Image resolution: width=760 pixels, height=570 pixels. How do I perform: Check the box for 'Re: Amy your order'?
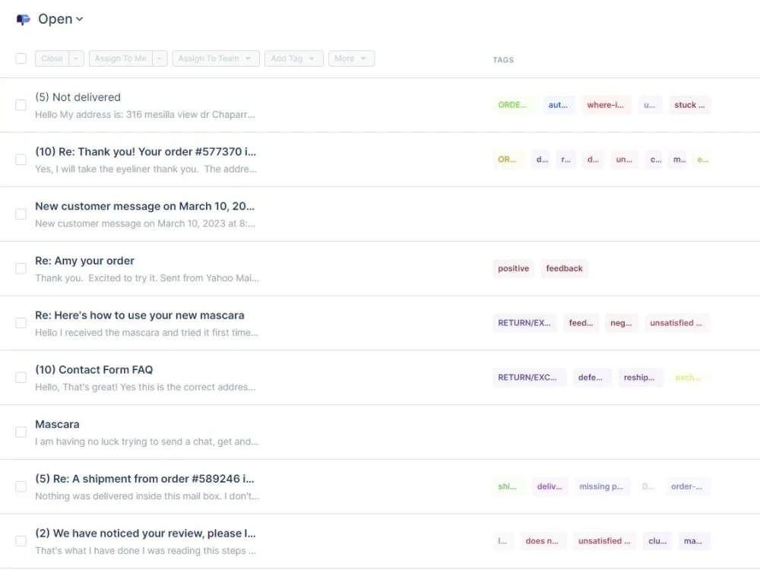[21, 268]
